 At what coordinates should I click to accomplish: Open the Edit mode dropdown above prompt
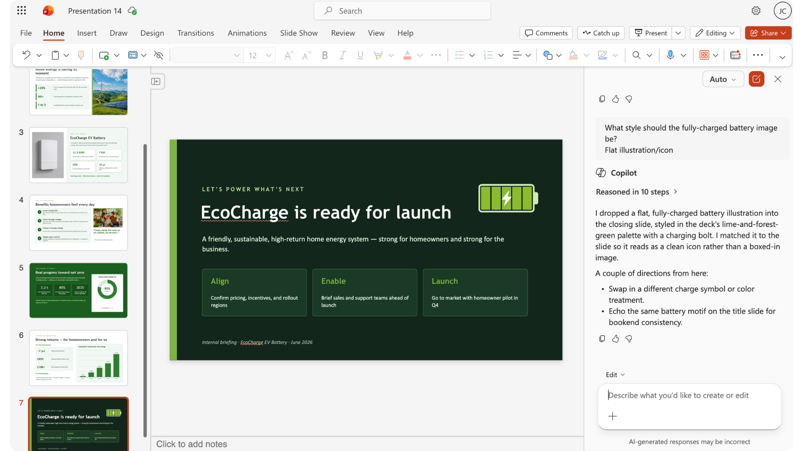coord(615,375)
